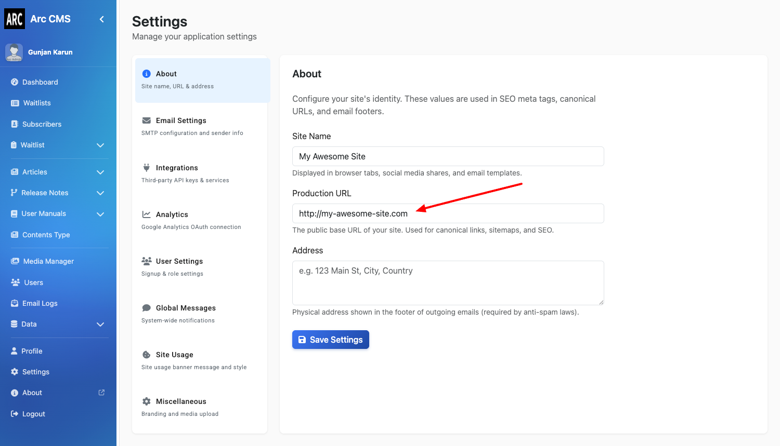
Task: Expand the Data submenu chevron
Action: click(100, 325)
